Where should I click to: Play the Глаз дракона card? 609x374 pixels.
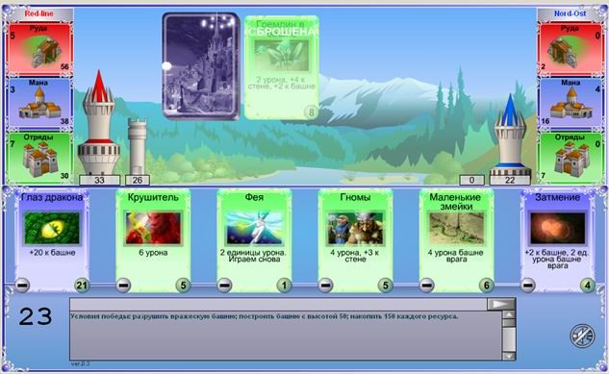(52, 239)
